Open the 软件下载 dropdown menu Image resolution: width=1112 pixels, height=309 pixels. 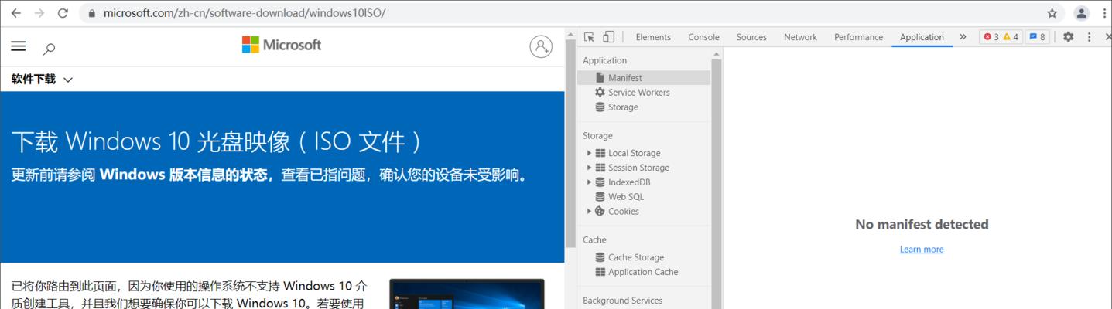pos(42,80)
